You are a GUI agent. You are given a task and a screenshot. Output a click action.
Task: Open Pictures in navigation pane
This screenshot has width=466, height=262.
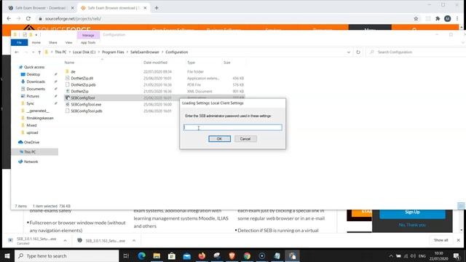pyautogui.click(x=33, y=96)
